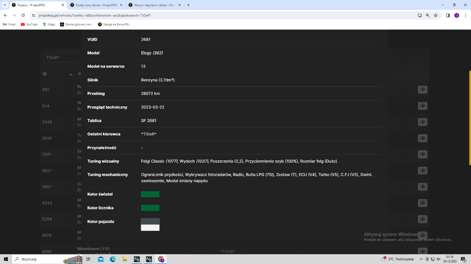View details of vehicle 492 via eye icon

422,89
